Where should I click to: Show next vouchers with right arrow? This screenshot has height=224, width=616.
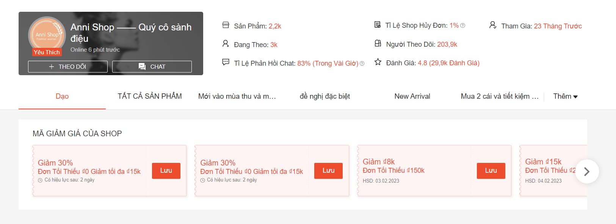click(x=587, y=172)
